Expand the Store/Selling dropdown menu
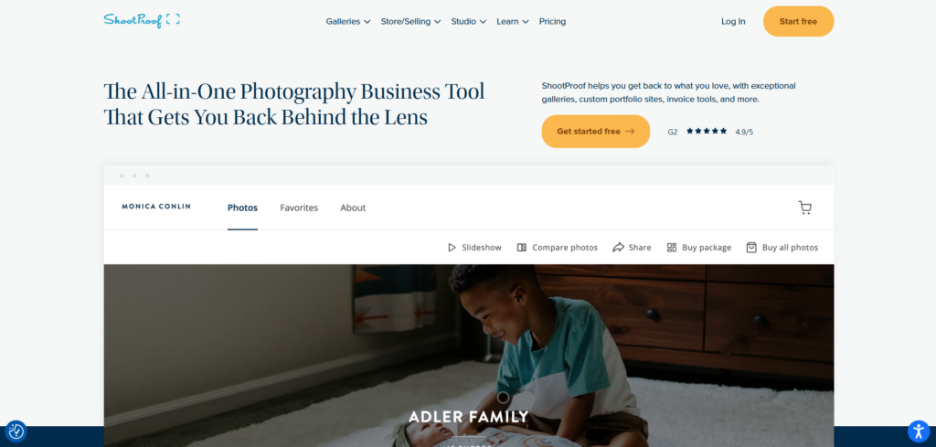This screenshot has width=936, height=447. coord(410,22)
